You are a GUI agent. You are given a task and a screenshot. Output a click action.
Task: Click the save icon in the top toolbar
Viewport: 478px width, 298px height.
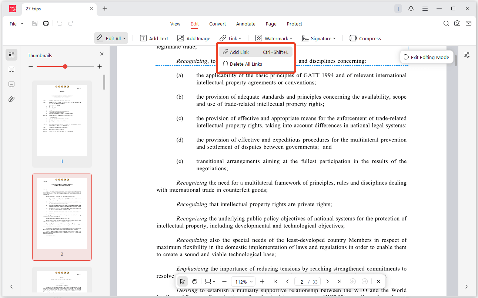[x=35, y=24]
